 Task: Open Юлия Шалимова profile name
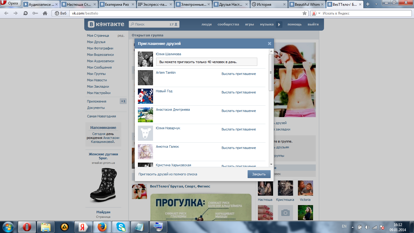[168, 54]
